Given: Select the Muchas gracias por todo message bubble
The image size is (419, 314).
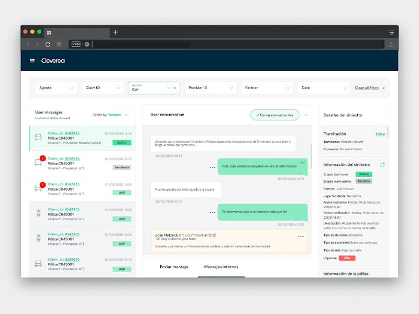Looking at the screenshot, I should [x=186, y=189].
